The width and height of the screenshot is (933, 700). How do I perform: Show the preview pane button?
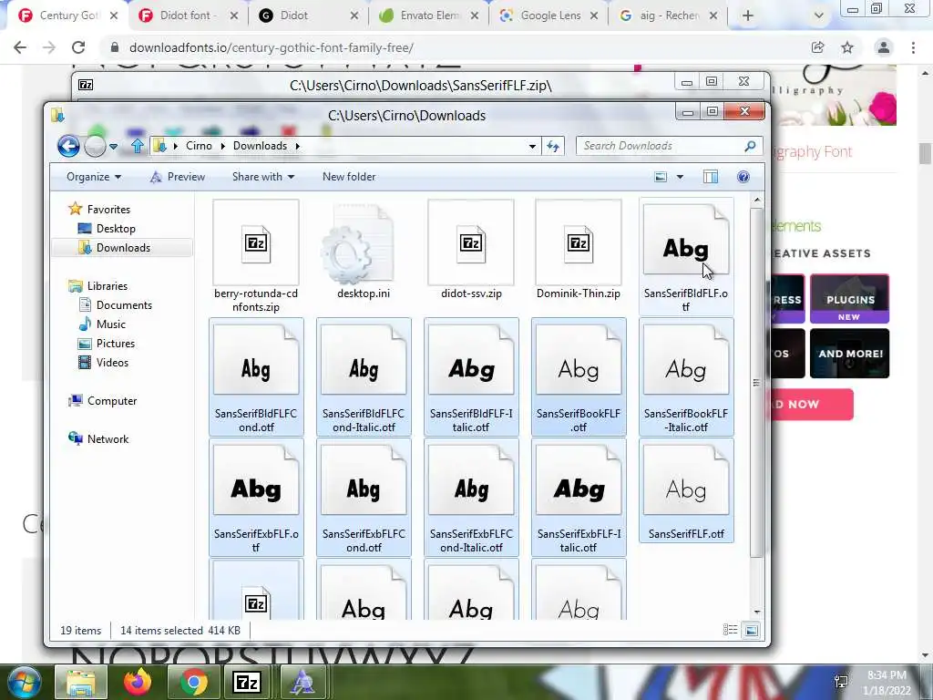pos(711,177)
